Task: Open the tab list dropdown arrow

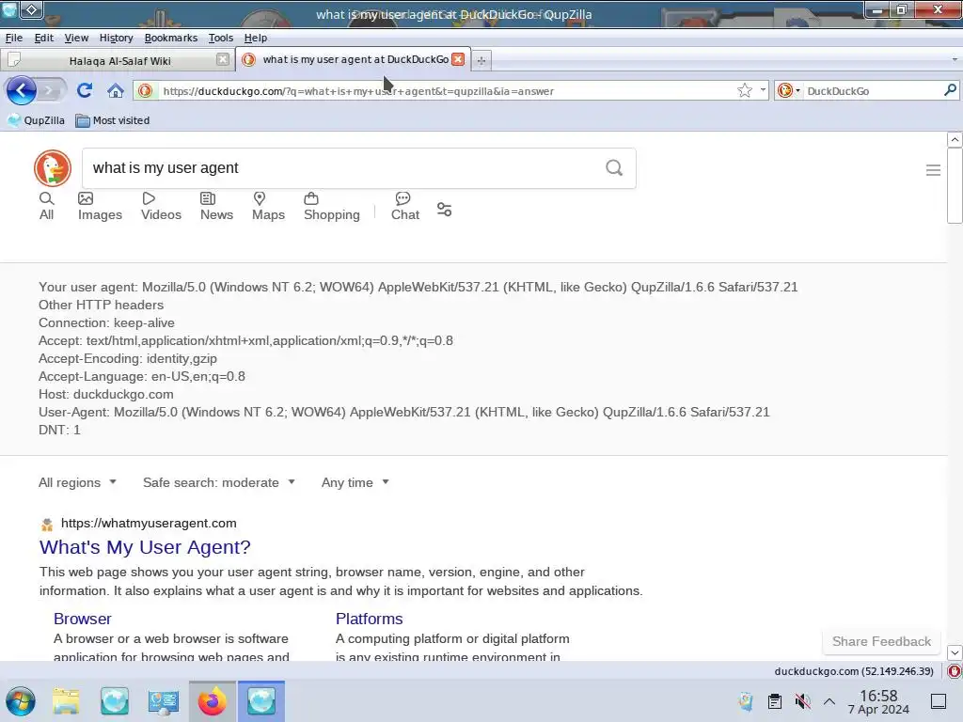Action: click(955, 59)
